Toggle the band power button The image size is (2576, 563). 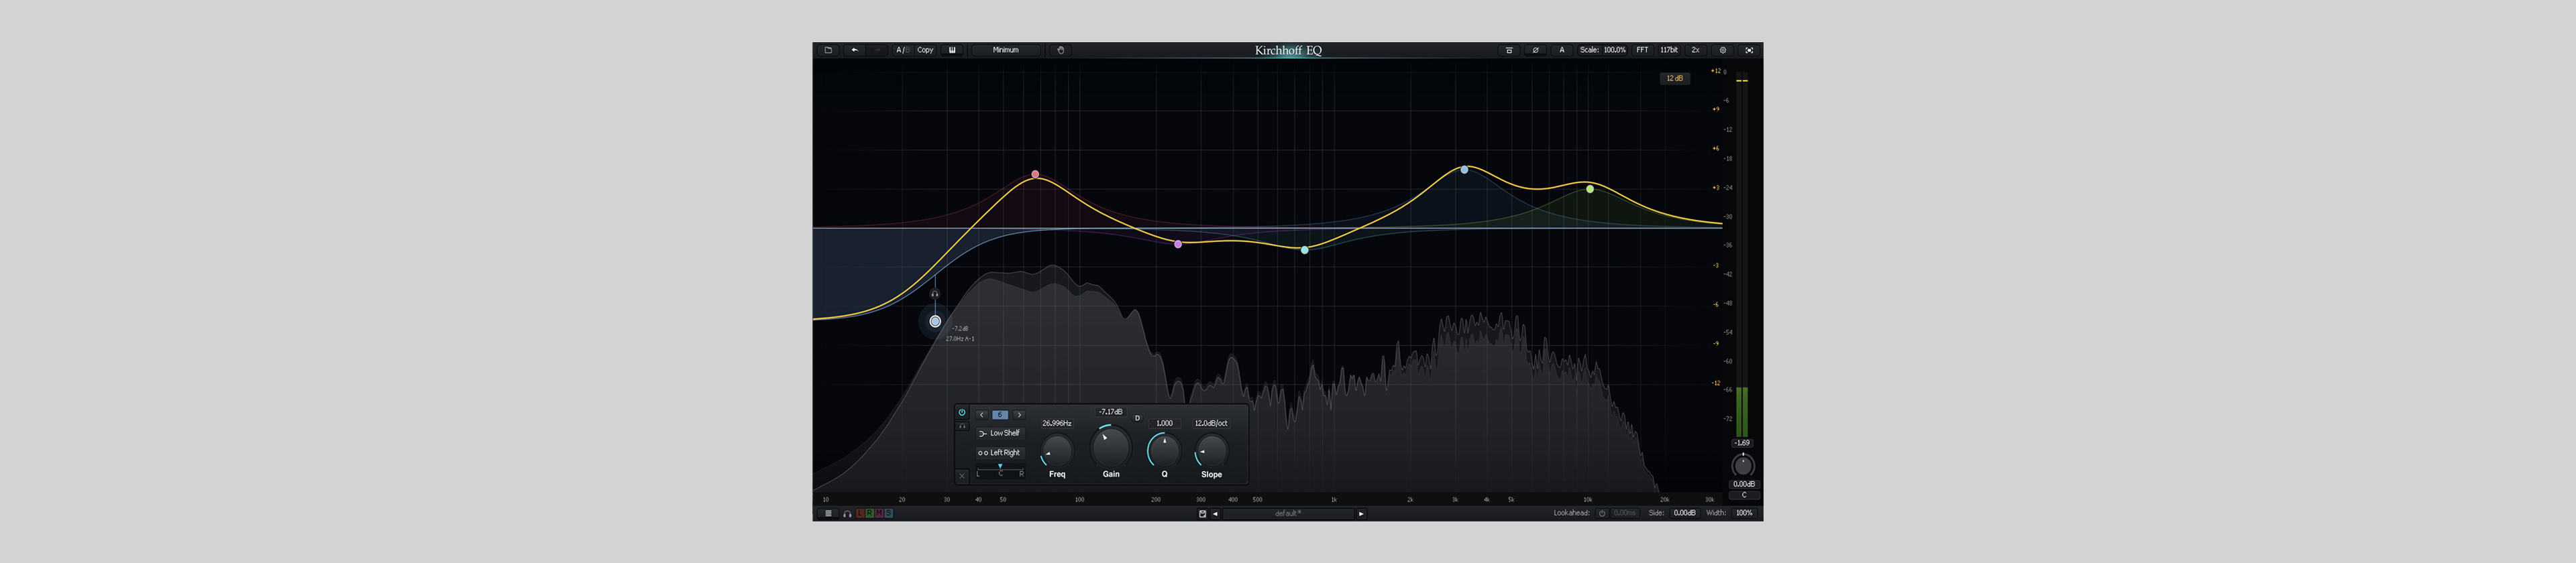(962, 412)
